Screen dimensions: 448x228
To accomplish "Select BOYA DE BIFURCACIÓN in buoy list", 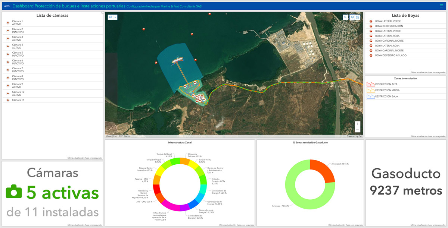I will pos(389,26).
